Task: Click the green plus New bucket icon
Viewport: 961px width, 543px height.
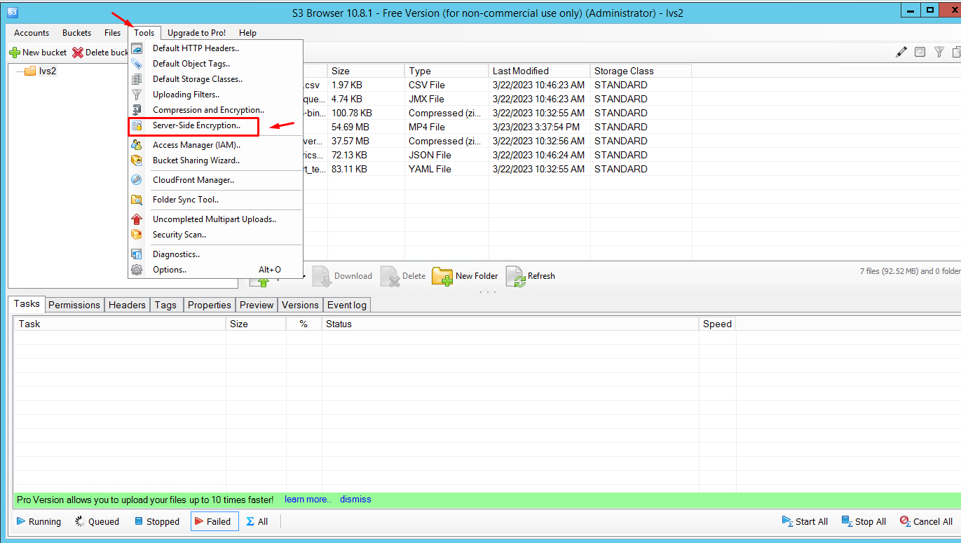Action: (x=15, y=53)
